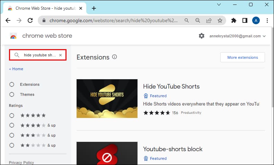
Task: Reload the Chrome Web Store page
Action: pos(30,20)
